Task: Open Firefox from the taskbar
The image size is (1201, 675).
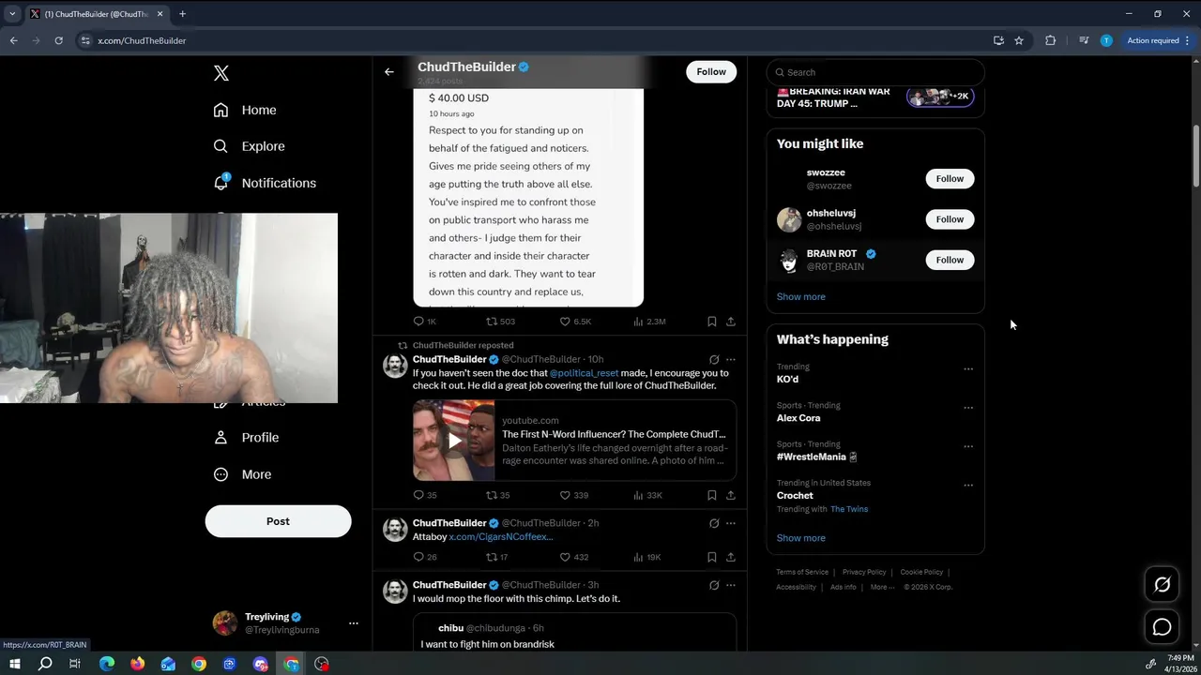Action: click(138, 664)
